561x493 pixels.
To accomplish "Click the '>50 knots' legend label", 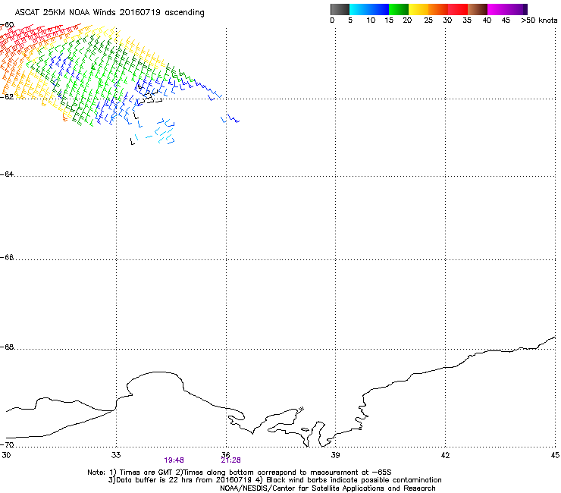I will point(539,20).
